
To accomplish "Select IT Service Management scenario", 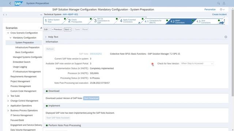I will point(22,115).
